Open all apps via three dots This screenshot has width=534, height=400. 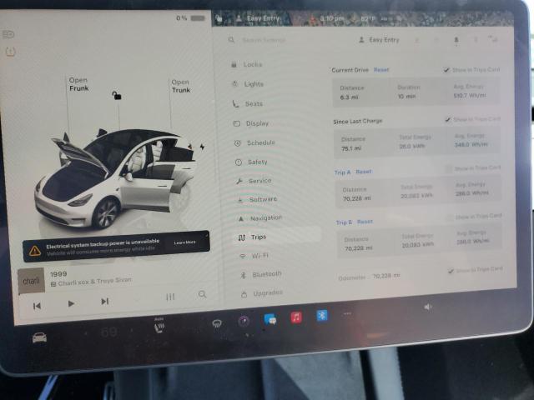tap(347, 313)
